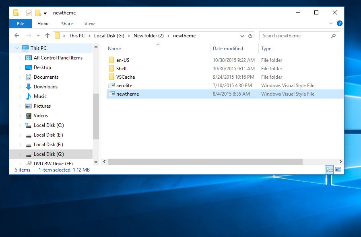
Task: Select the aerolite visual style file icon
Action: click(x=111, y=85)
